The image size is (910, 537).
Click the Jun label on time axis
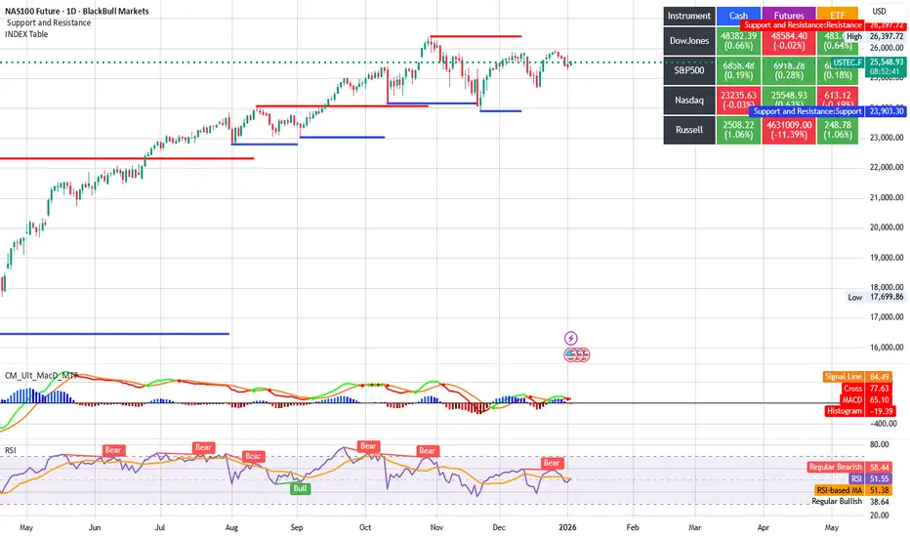point(95,527)
